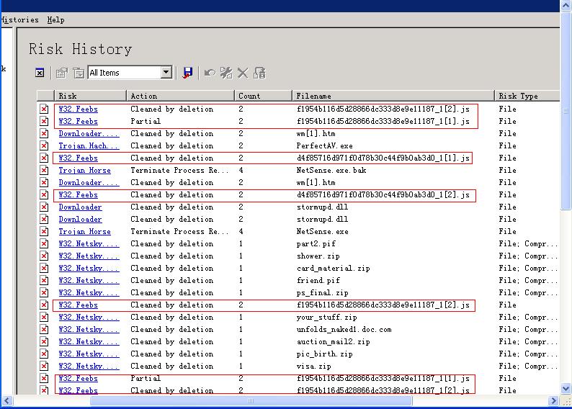Click the undo action icon
Viewport: 572px width, 409px height.
(210, 73)
